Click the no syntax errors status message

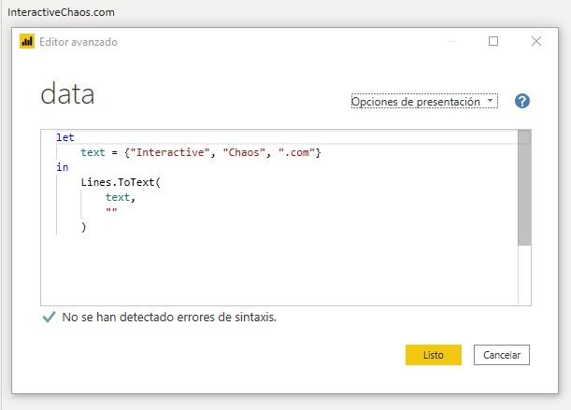click(169, 318)
